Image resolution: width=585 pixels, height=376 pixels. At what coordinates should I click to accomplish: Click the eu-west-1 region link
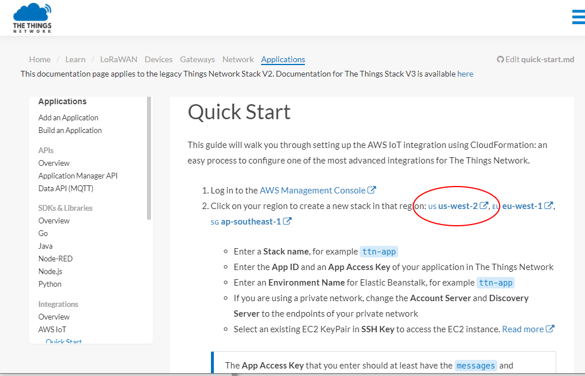point(522,206)
